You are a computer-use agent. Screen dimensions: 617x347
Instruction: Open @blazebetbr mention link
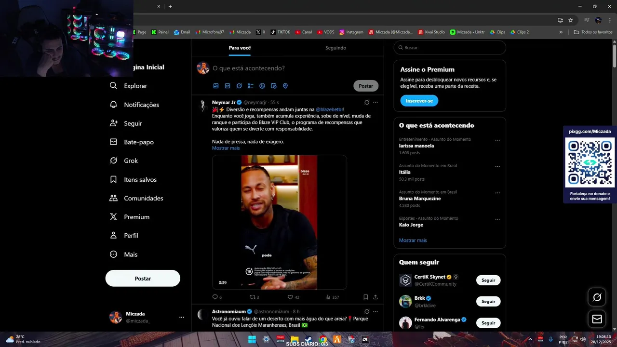(329, 109)
